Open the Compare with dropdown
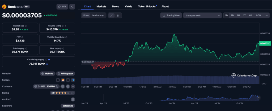272x111 pixels. point(202,15)
